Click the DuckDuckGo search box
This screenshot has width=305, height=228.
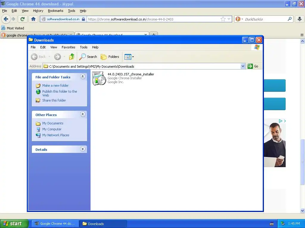tap(265, 19)
